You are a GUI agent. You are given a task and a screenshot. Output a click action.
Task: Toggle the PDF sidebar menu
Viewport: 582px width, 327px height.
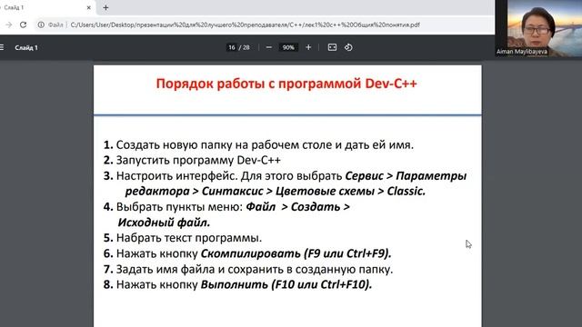(2, 47)
